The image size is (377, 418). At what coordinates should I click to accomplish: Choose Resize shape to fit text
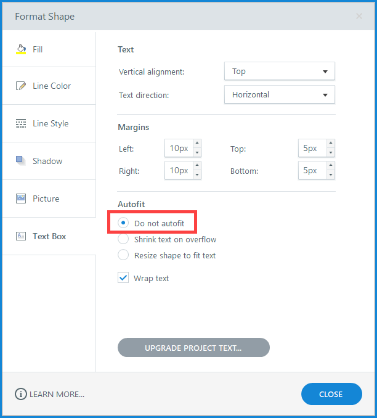click(123, 255)
